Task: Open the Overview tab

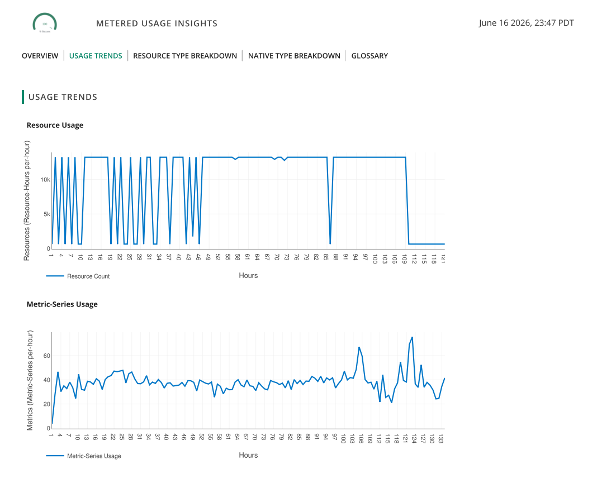Action: (40, 56)
